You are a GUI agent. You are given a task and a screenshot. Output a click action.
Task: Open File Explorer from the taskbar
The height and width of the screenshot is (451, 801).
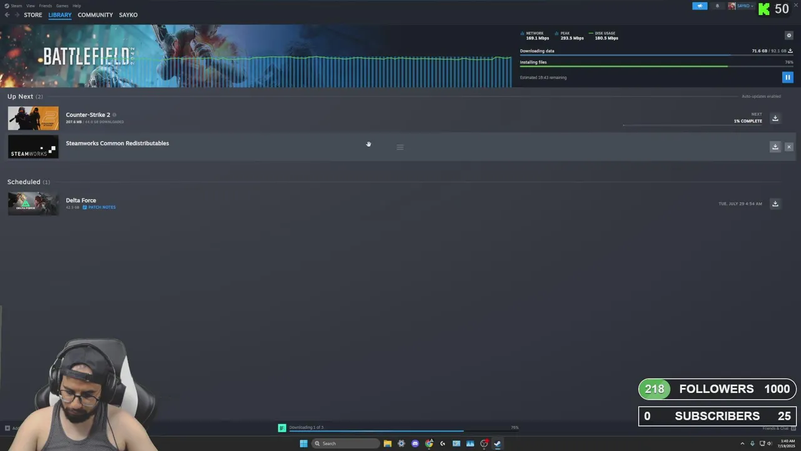[387, 443]
